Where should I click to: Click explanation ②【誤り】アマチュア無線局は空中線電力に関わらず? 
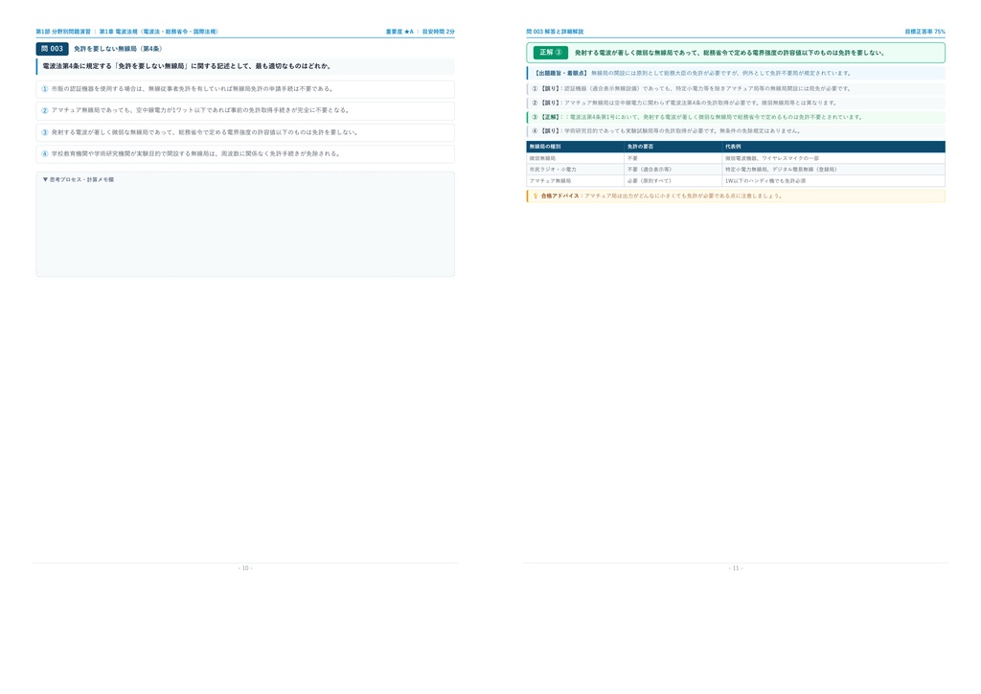[x=736, y=103]
